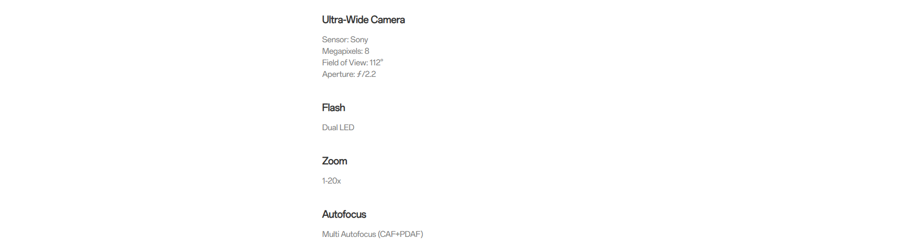Click the word Ultra-Wide in the heading
Screen dimensions: 910x247
point(345,20)
